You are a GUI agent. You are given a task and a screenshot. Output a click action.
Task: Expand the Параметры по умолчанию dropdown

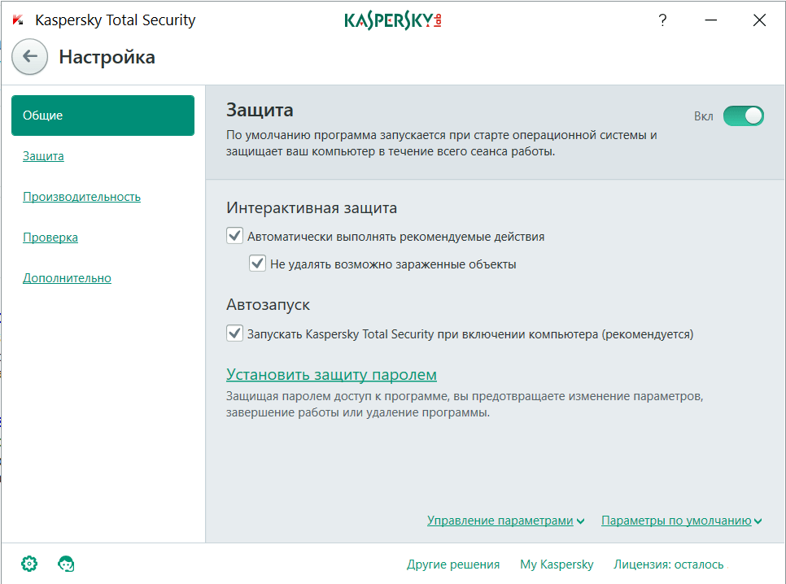(x=681, y=521)
